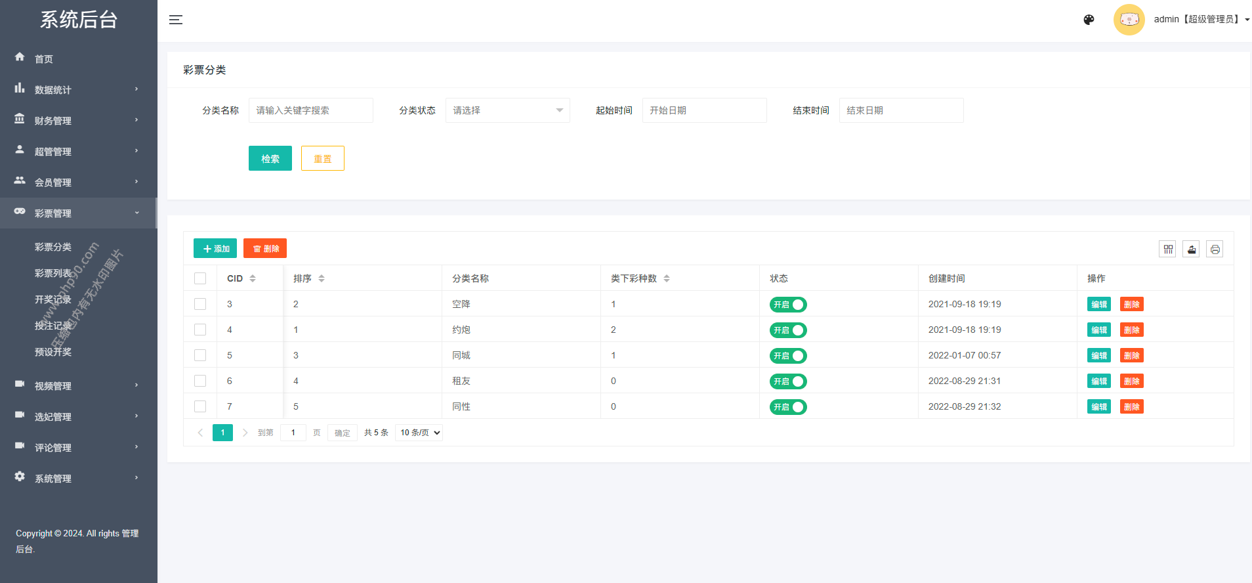Viewport: 1252px width, 583px height.
Task: Sort by the CID column arrows
Action: 253,278
